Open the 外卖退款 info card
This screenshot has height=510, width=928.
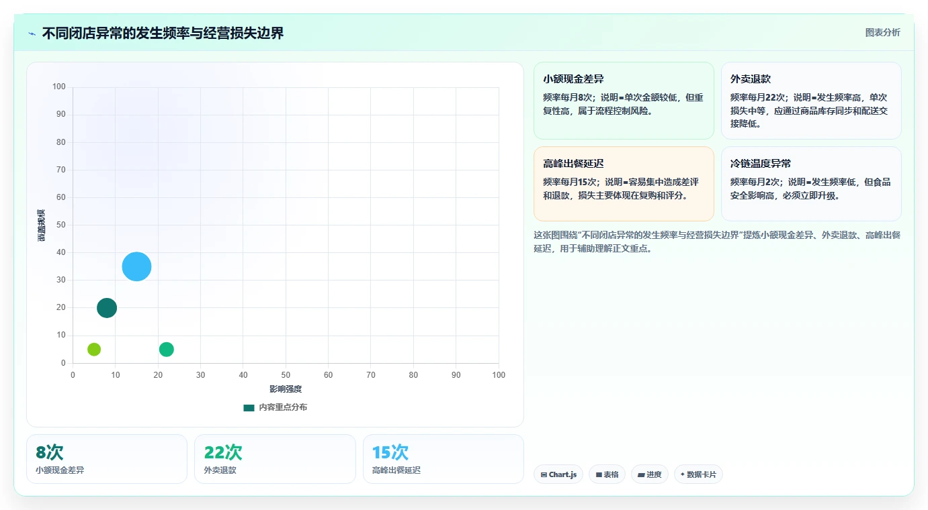(x=811, y=101)
